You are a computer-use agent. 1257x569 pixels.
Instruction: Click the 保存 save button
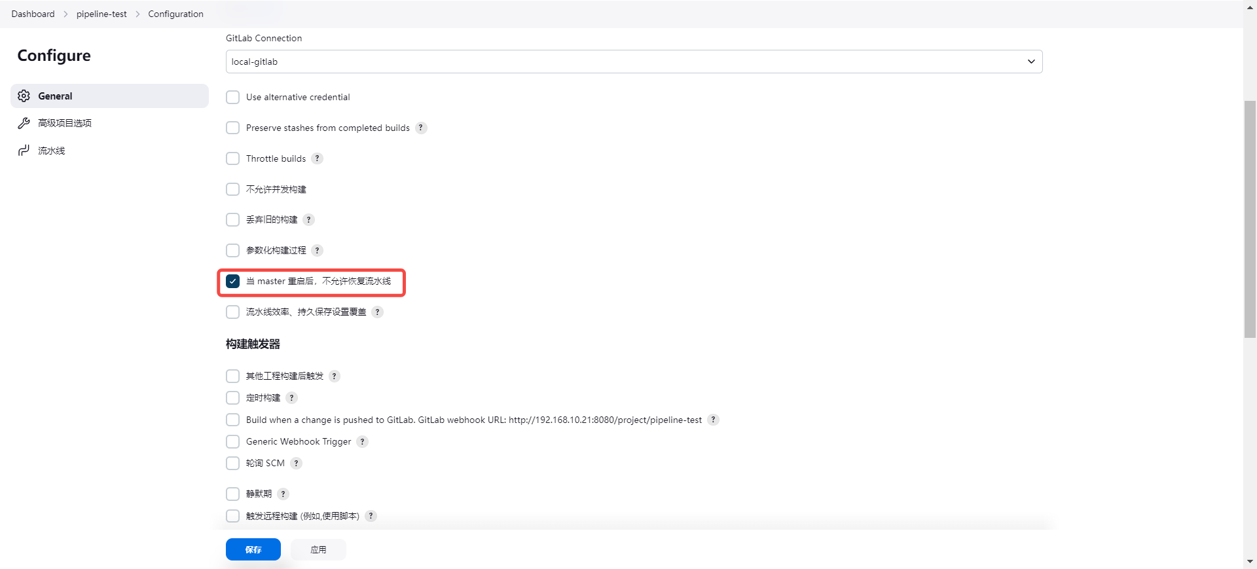click(x=253, y=549)
